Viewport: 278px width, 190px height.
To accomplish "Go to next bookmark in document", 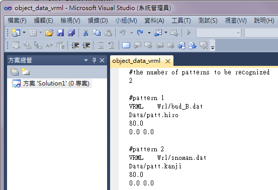I will pyautogui.click(x=193, y=46).
